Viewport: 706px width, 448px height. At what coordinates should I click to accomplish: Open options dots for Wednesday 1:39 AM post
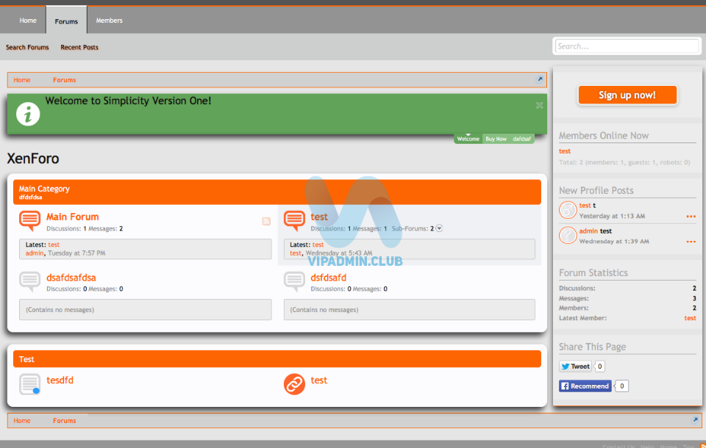tap(691, 242)
